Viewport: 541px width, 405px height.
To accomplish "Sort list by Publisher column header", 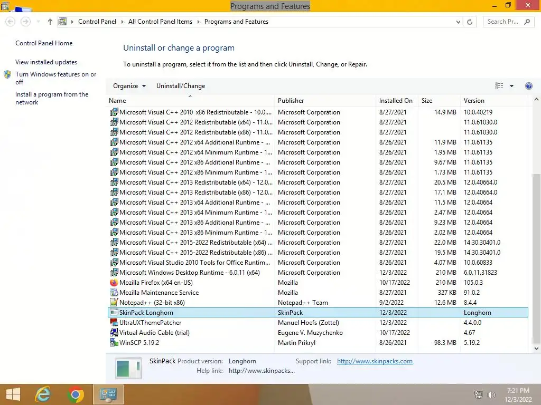I will (325, 101).
